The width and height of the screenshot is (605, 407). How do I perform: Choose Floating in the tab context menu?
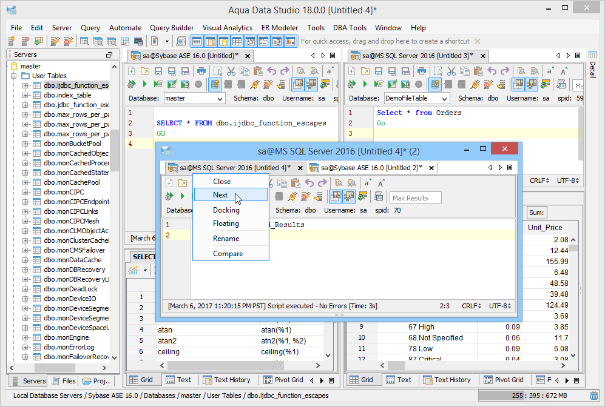(x=231, y=223)
